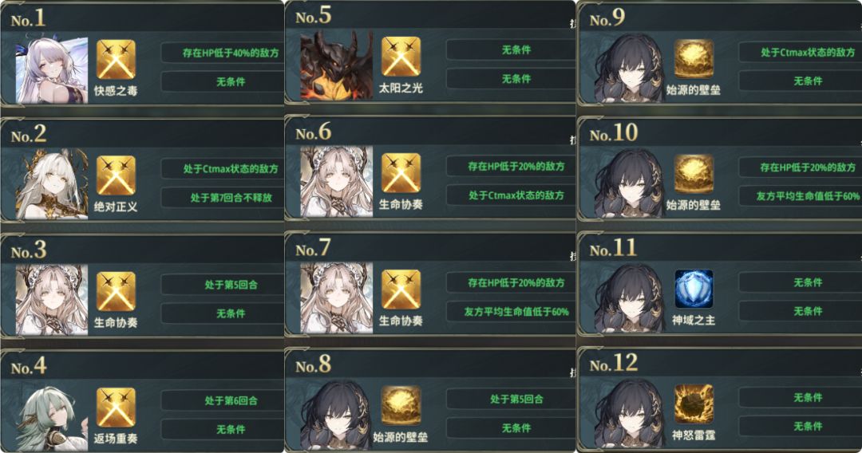Select the 返场重奏 skill icon in No.4
The width and height of the screenshot is (862, 453).
coord(116,408)
